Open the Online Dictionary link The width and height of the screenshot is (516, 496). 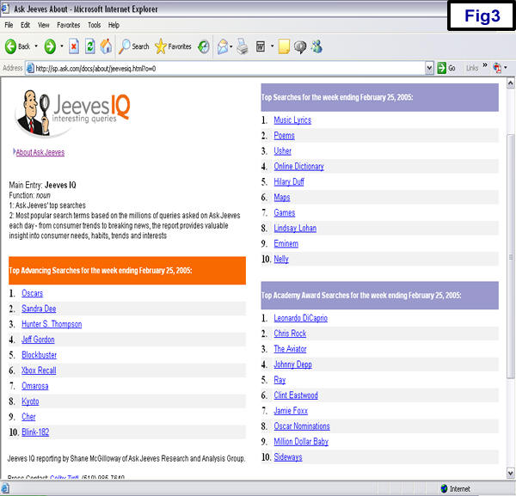(298, 167)
